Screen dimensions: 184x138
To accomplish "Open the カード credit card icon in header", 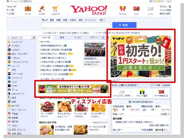I will point(136,9).
